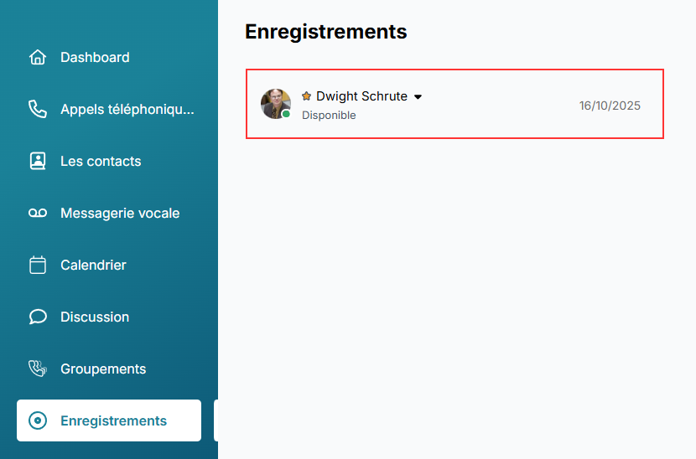This screenshot has height=459, width=696.
Task: Open Messagerie vocale from sidebar
Action: point(120,214)
